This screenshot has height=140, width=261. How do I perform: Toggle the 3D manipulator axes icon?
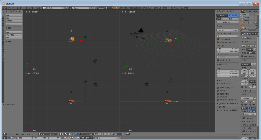pyautogui.click(x=74, y=134)
